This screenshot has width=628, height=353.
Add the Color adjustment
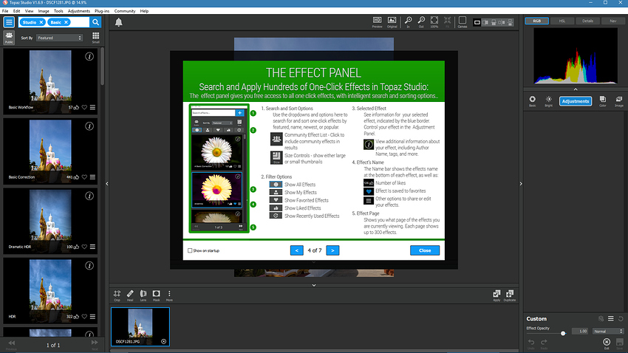pyautogui.click(x=602, y=101)
